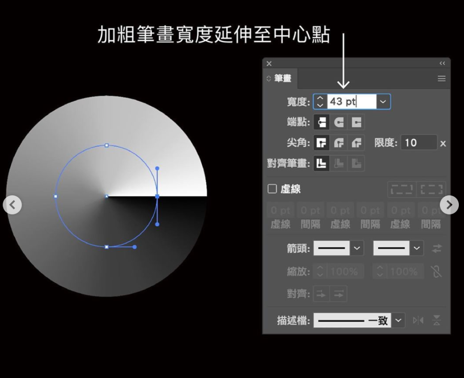
Task: Go to next slide arrow
Action: coord(449,205)
